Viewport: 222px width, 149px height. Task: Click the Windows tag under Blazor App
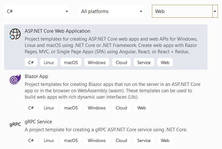point(97,108)
